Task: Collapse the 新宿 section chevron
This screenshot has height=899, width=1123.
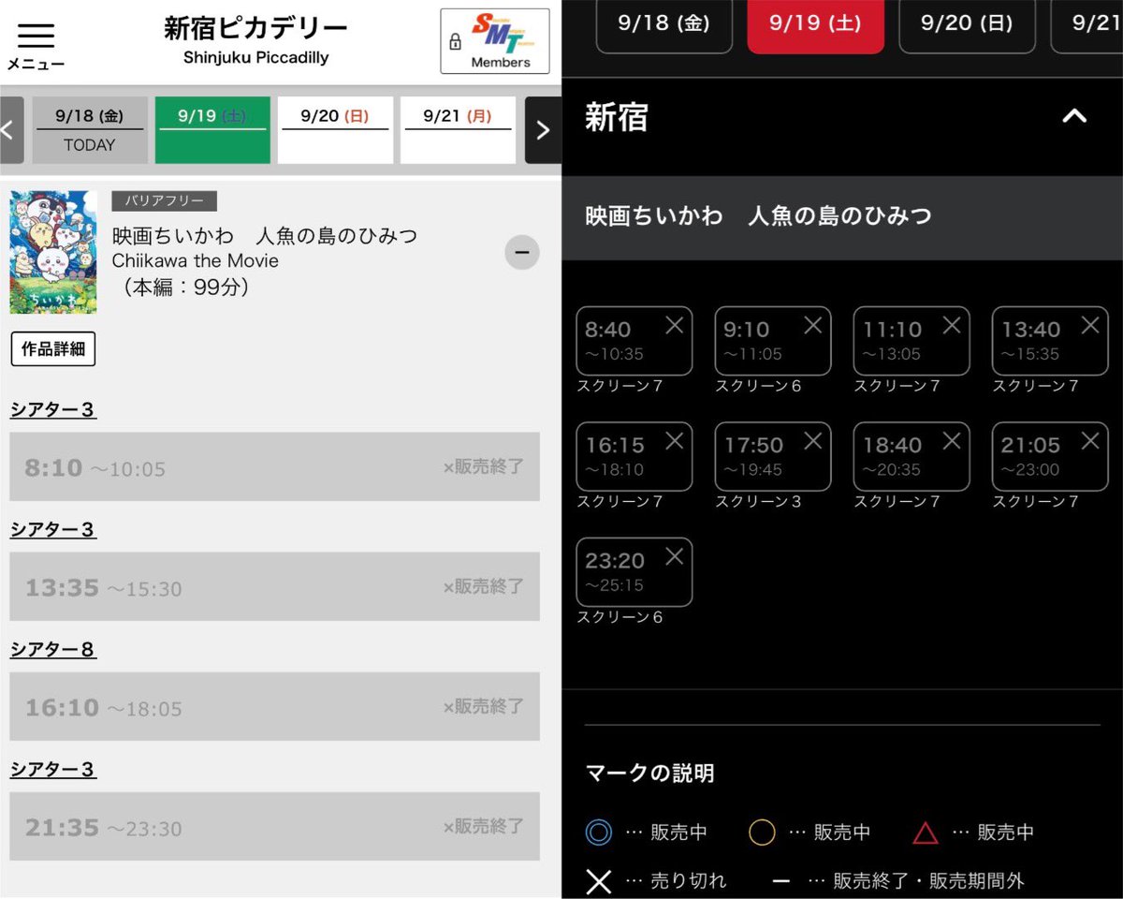Action: click(x=1074, y=116)
